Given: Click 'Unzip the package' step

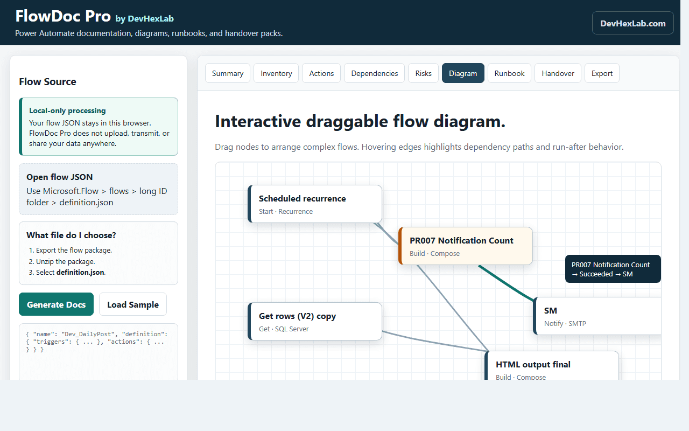Looking at the screenshot, I should coord(66,261).
